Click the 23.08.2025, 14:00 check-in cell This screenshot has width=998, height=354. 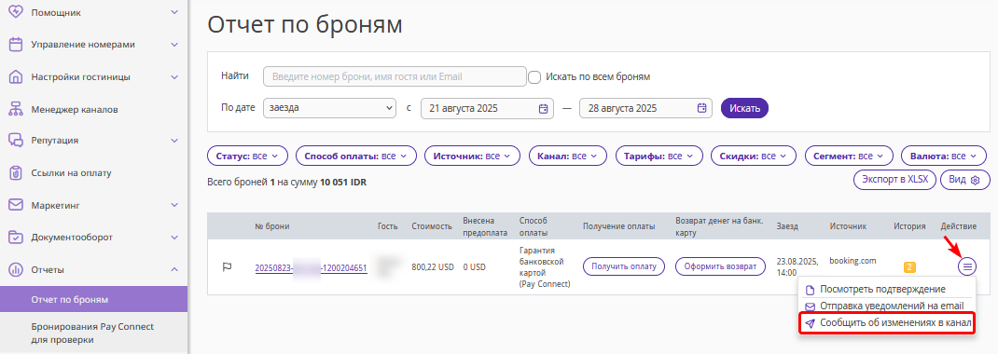(x=797, y=267)
